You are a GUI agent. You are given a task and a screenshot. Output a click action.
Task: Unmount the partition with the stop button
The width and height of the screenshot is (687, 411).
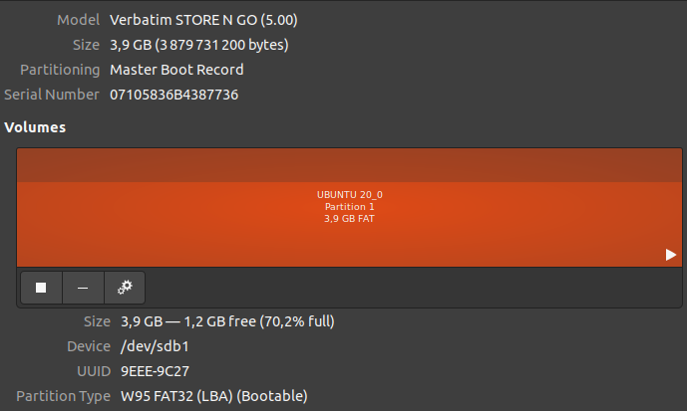[x=41, y=288]
